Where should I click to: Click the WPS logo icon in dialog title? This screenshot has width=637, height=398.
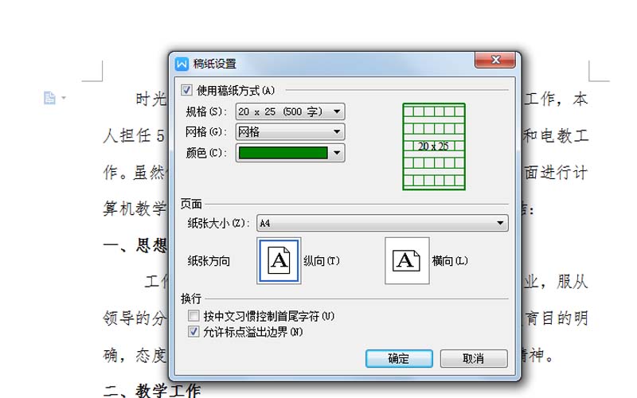[182, 64]
